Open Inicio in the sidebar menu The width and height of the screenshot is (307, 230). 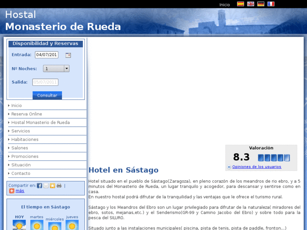point(16,106)
